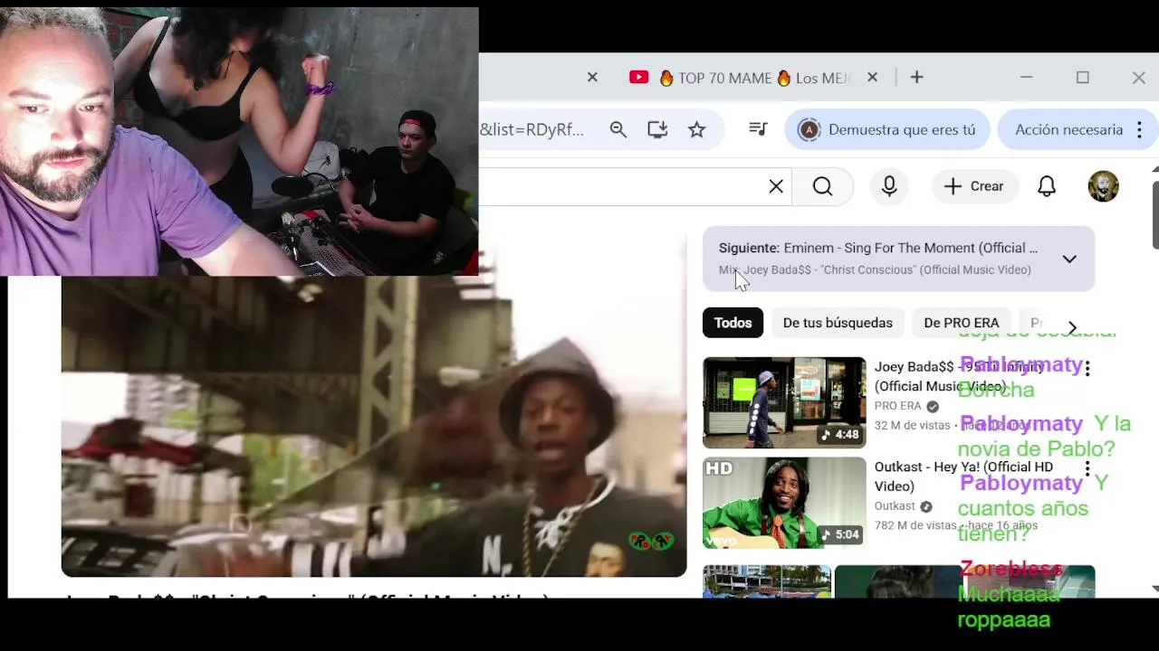Select the Todos filter chip
The width and height of the screenshot is (1159, 651).
pyautogui.click(x=733, y=323)
